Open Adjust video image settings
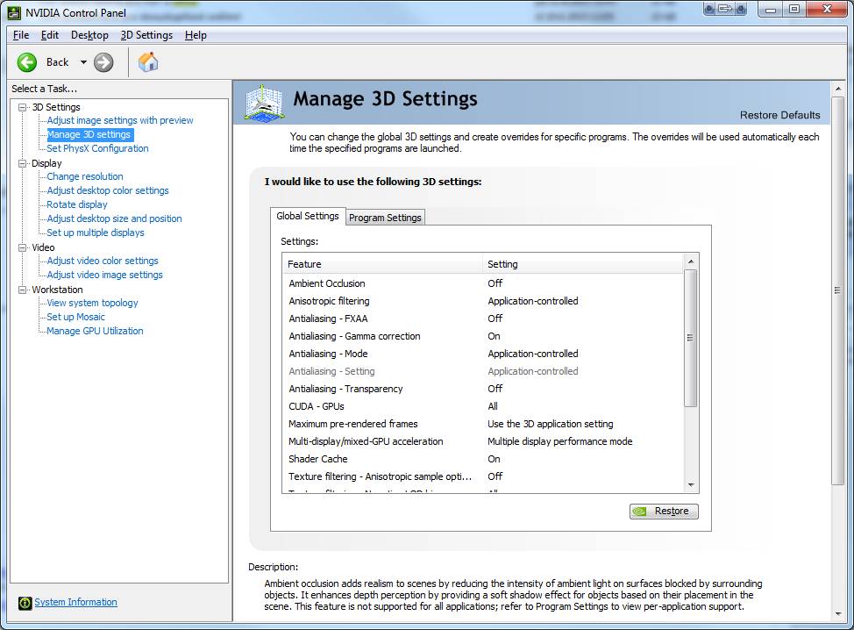This screenshot has width=854, height=630. tap(104, 276)
